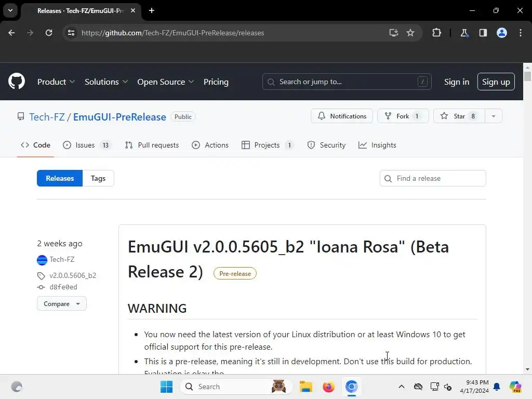Open Firefox from the taskbar

coord(328,387)
